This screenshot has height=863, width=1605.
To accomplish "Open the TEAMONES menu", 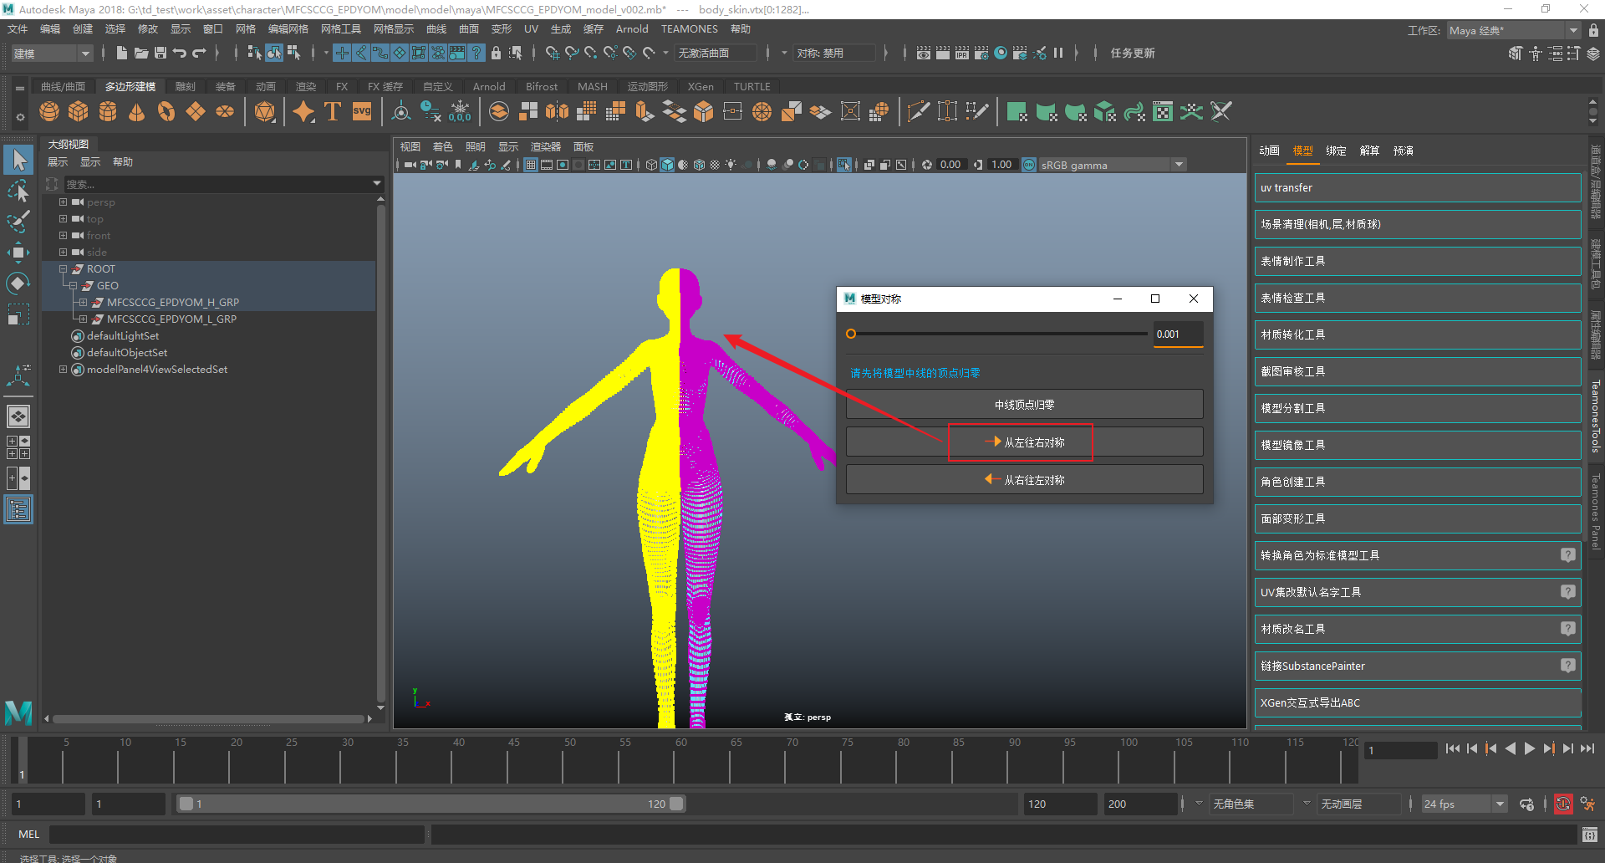I will point(689,29).
